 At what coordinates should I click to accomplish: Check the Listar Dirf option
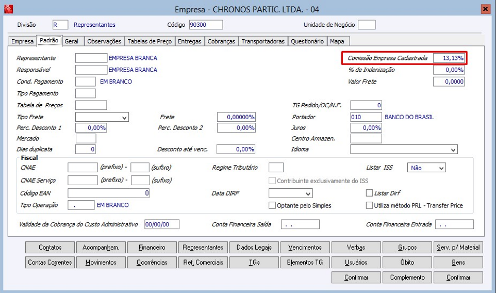[x=369, y=193]
